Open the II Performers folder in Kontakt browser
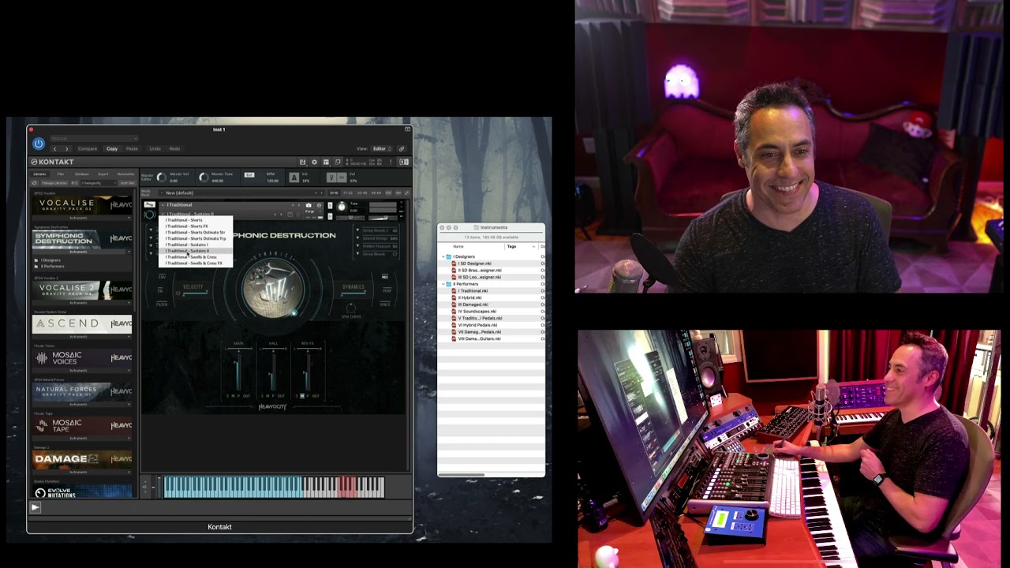1010x568 pixels. [x=52, y=267]
